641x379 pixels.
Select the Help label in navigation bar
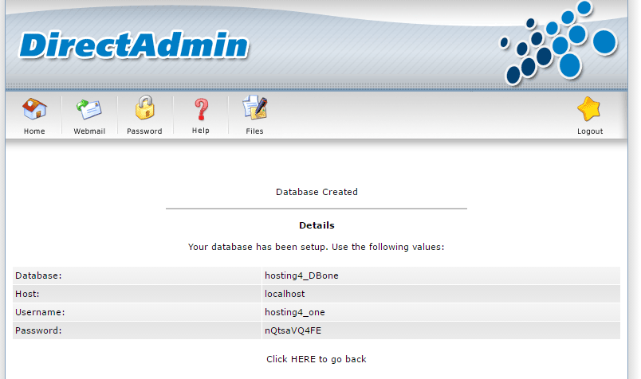click(201, 131)
